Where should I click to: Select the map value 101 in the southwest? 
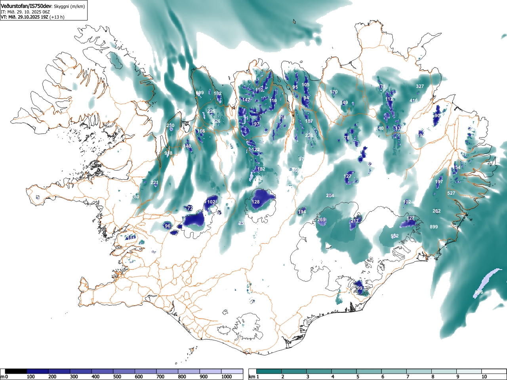[x=131, y=238]
